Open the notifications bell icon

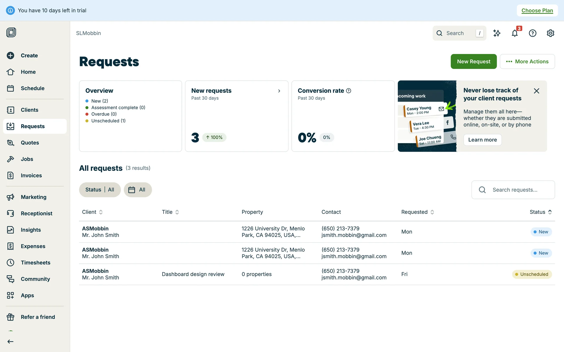[x=515, y=33]
